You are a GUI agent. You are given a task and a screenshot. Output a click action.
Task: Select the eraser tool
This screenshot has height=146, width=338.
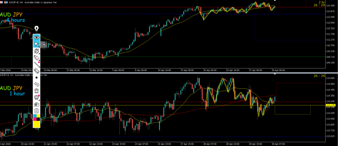[x=37, y=71]
